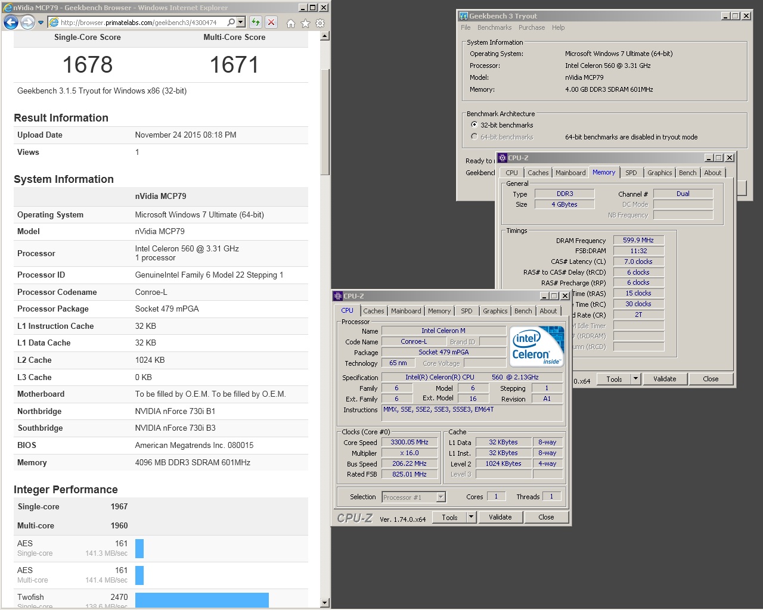
Task: Click the IE vertical scrollbar thumb
Action: [325, 122]
